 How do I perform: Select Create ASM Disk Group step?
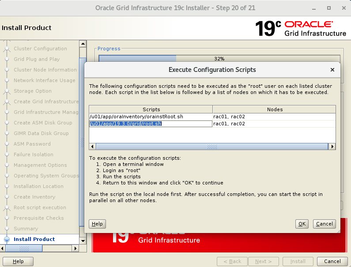43,123
